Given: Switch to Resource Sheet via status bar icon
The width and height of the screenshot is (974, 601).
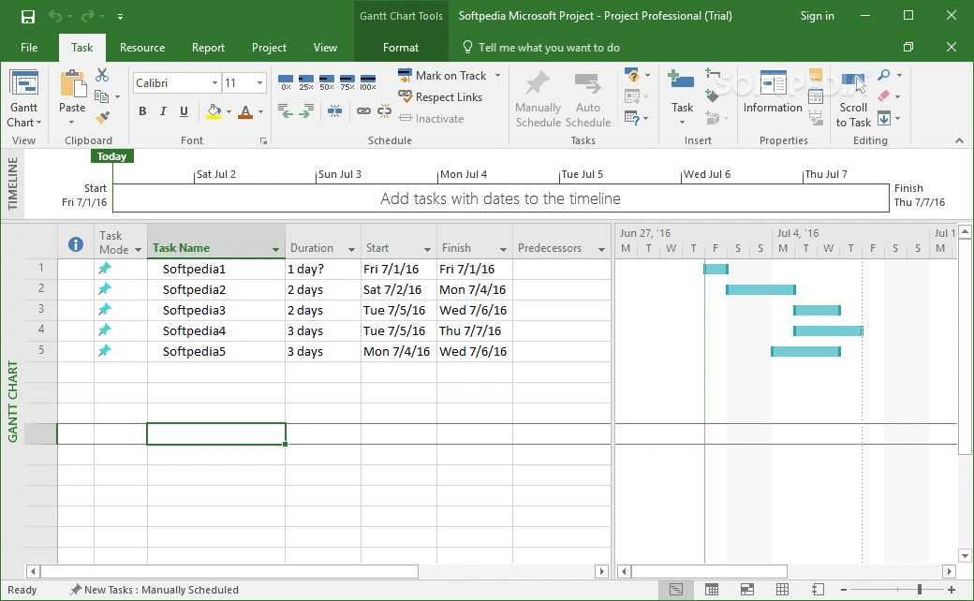Looking at the screenshot, I should point(784,589).
